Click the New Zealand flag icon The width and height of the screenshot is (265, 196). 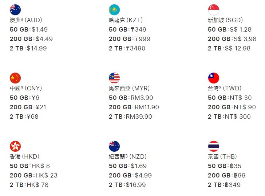(x=114, y=146)
